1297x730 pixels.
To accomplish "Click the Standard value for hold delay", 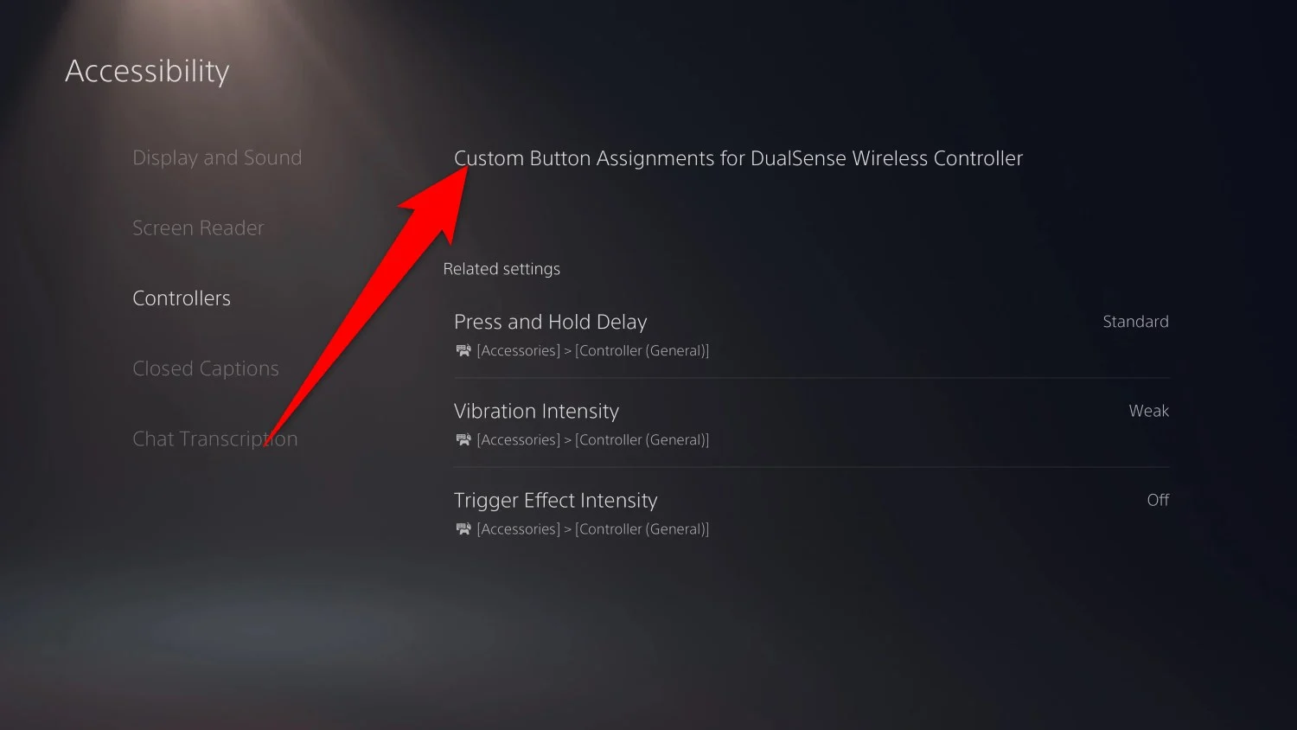I will click(x=1135, y=322).
